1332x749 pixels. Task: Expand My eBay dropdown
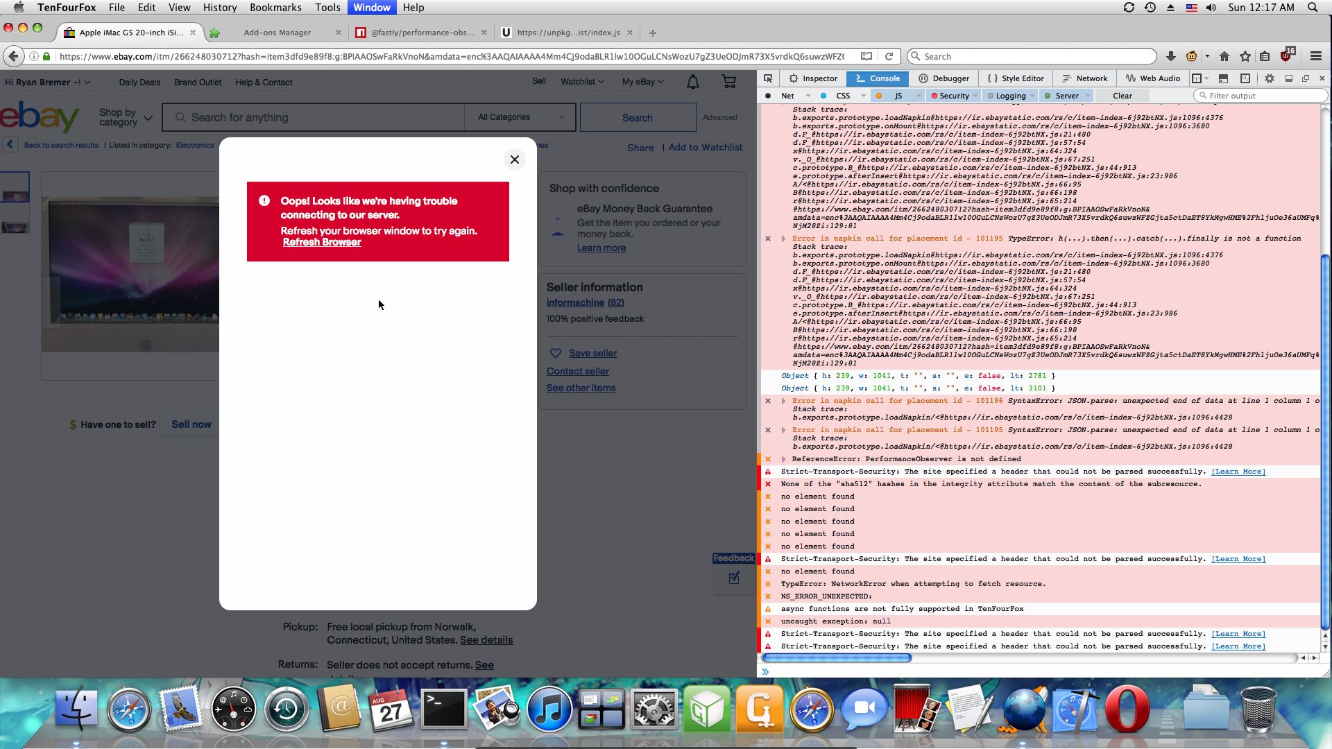coord(643,82)
